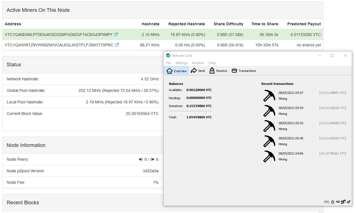The height and width of the screenshot is (213, 356).
Task: Click the sync checkmark status icon
Action: 348,202
